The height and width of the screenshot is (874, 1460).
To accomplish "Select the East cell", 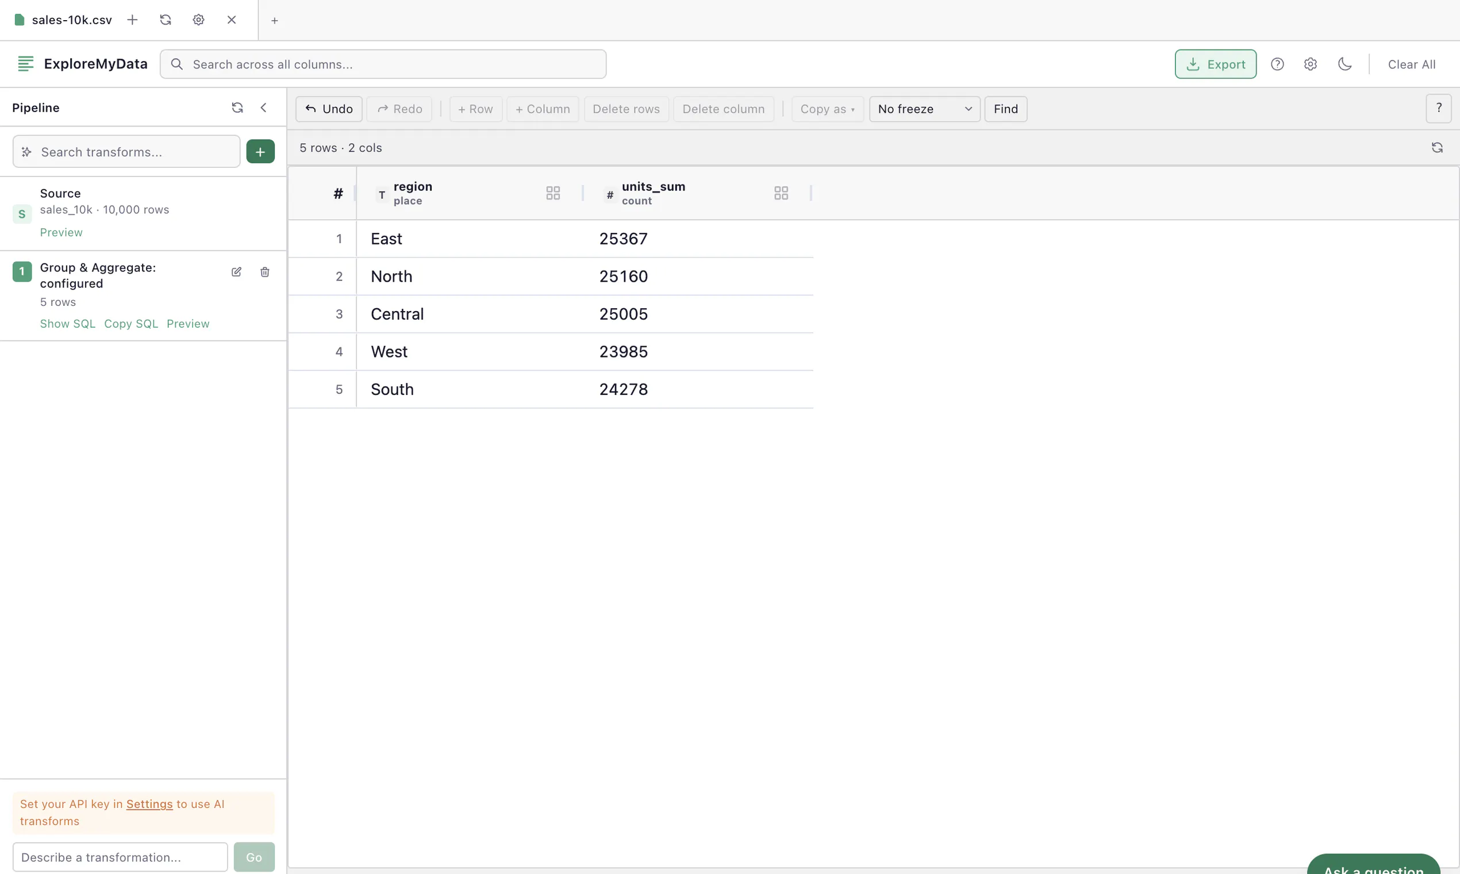I will click(x=471, y=239).
